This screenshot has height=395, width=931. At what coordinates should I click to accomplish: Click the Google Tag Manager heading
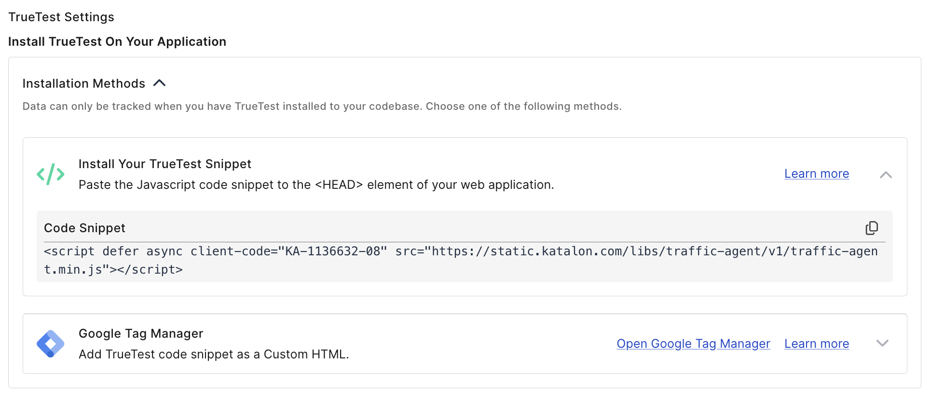141,333
